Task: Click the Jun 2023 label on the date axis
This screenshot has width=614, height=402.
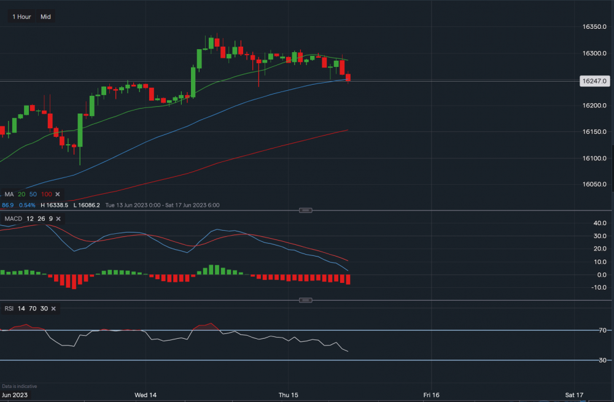Action: point(15,395)
